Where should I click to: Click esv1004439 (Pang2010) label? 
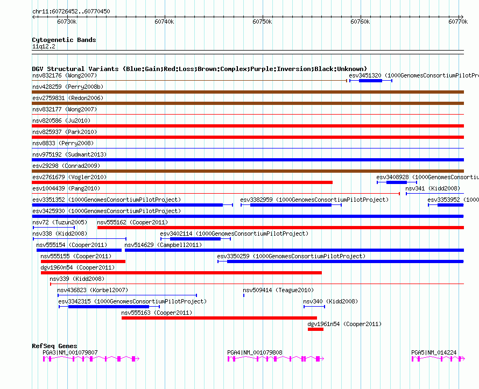pyautogui.click(x=66, y=188)
